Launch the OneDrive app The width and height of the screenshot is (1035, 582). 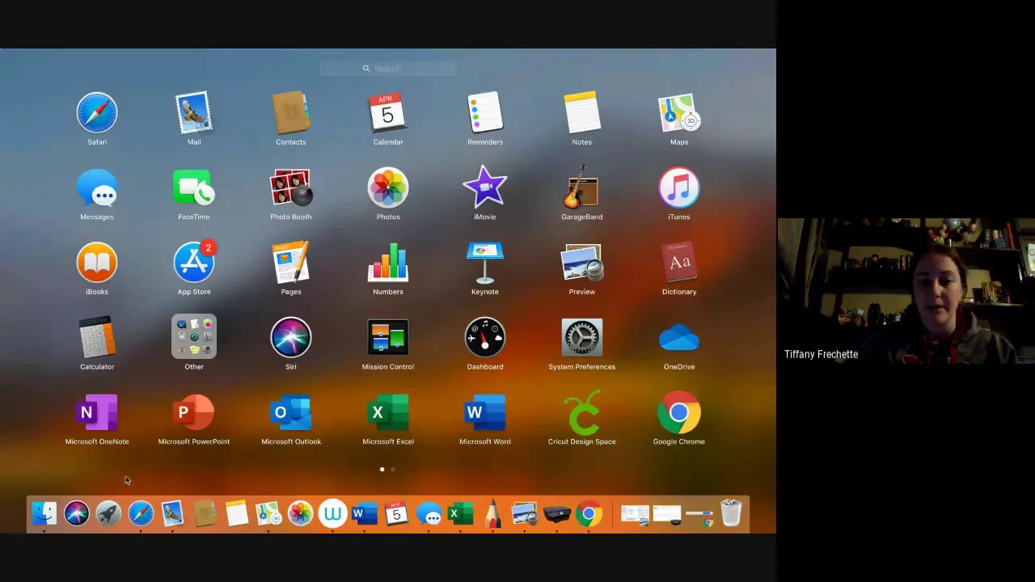click(679, 338)
